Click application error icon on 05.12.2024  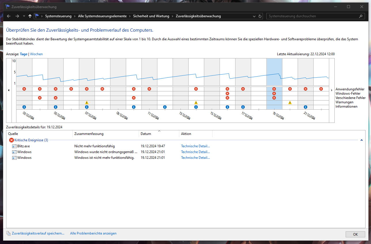pos(56,89)
